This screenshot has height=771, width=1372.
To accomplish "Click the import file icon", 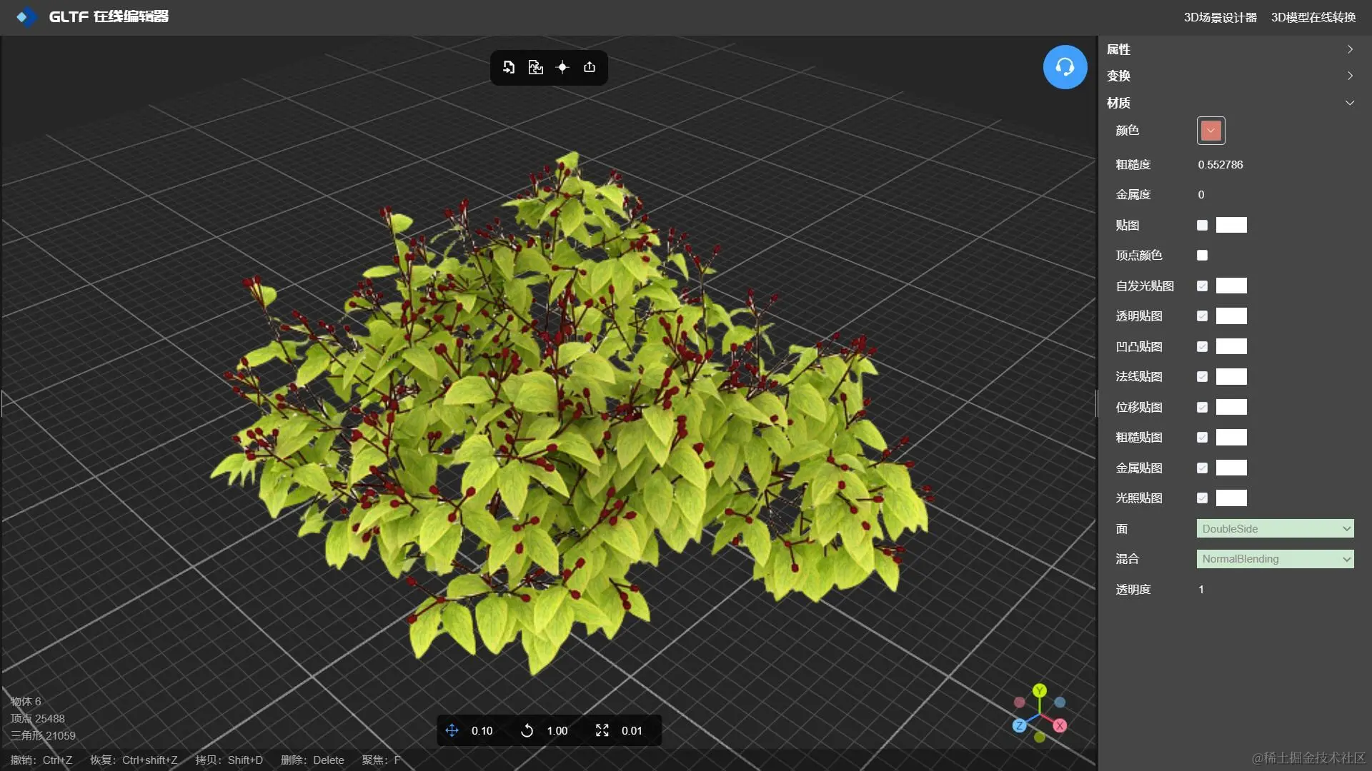I will click(509, 67).
